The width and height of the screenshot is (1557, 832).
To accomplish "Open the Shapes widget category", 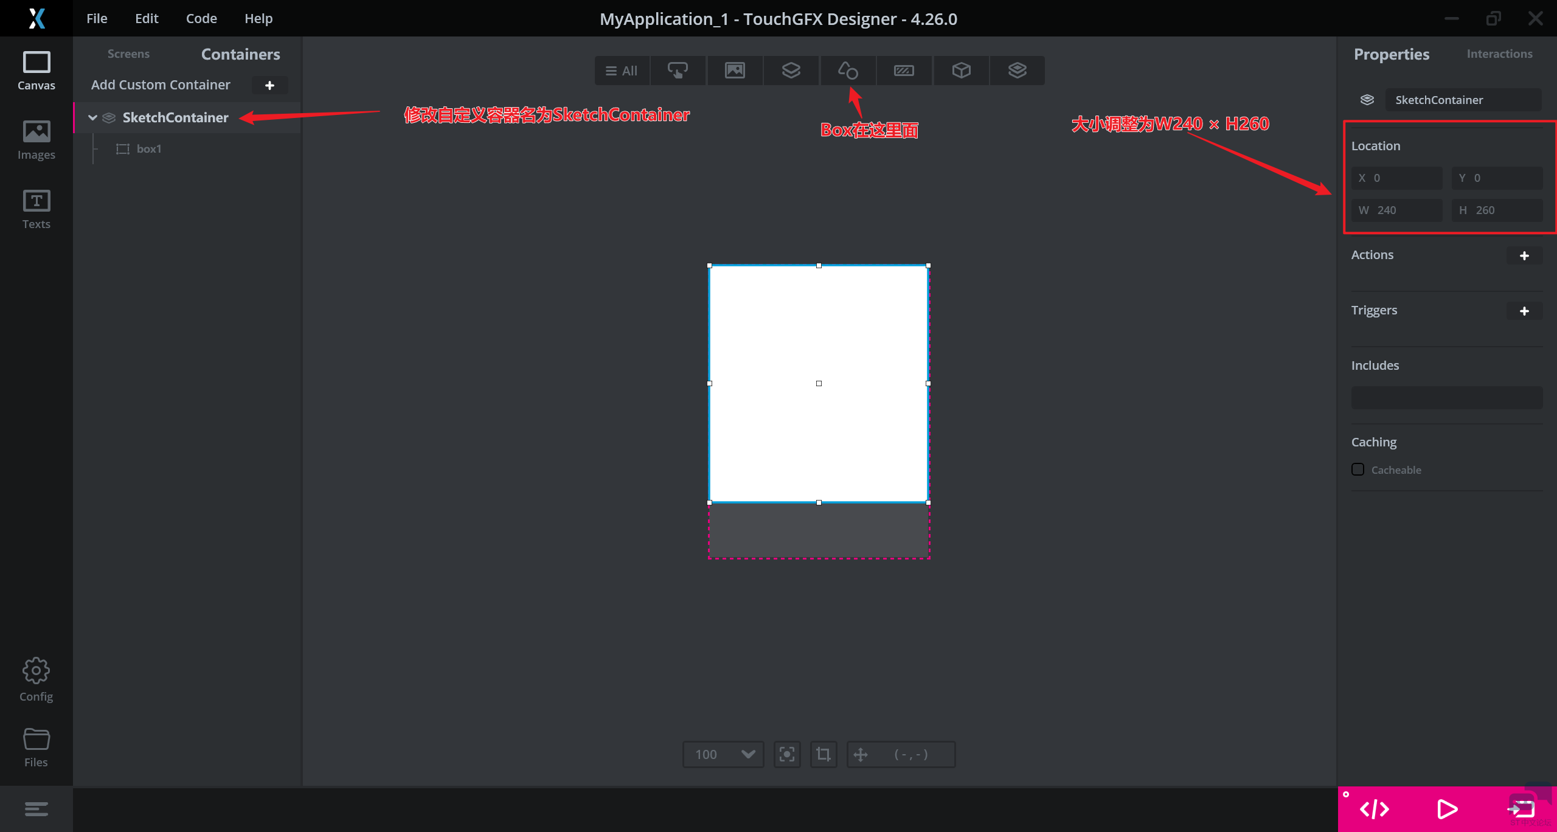I will tap(848, 71).
